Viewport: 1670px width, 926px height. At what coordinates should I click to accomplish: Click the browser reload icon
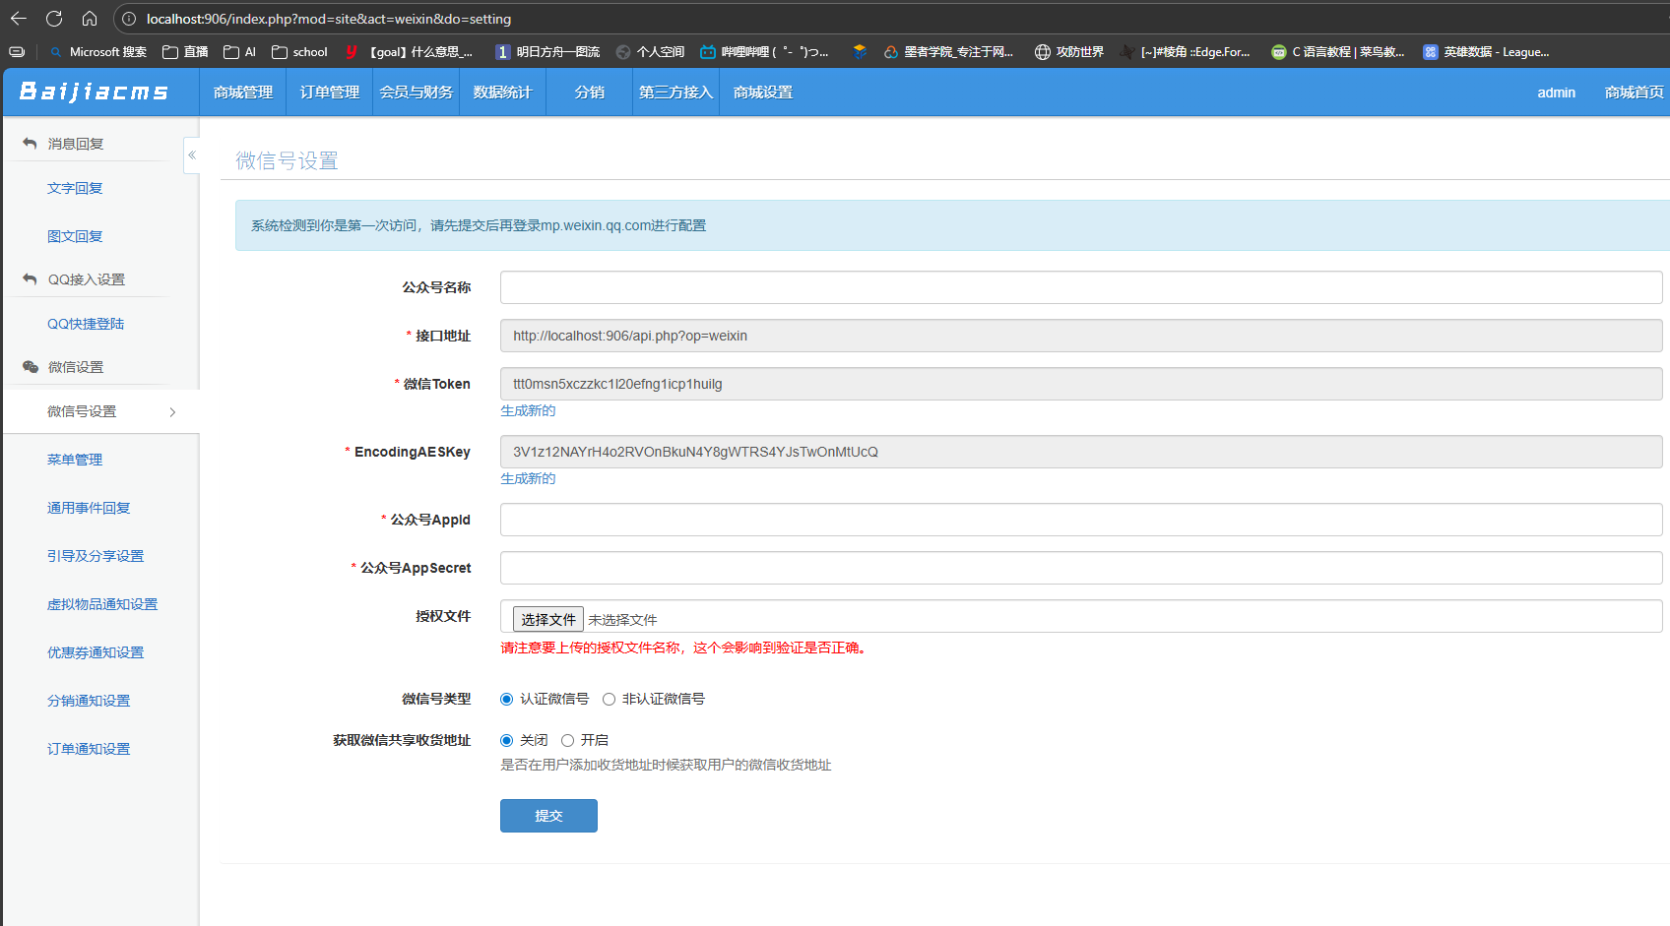pyautogui.click(x=54, y=19)
